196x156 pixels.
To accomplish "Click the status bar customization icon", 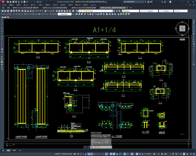I will point(194,154).
